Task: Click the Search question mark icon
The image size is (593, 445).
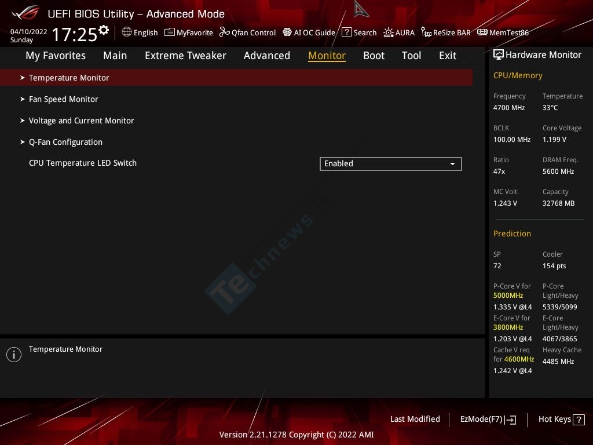Action: pos(346,32)
